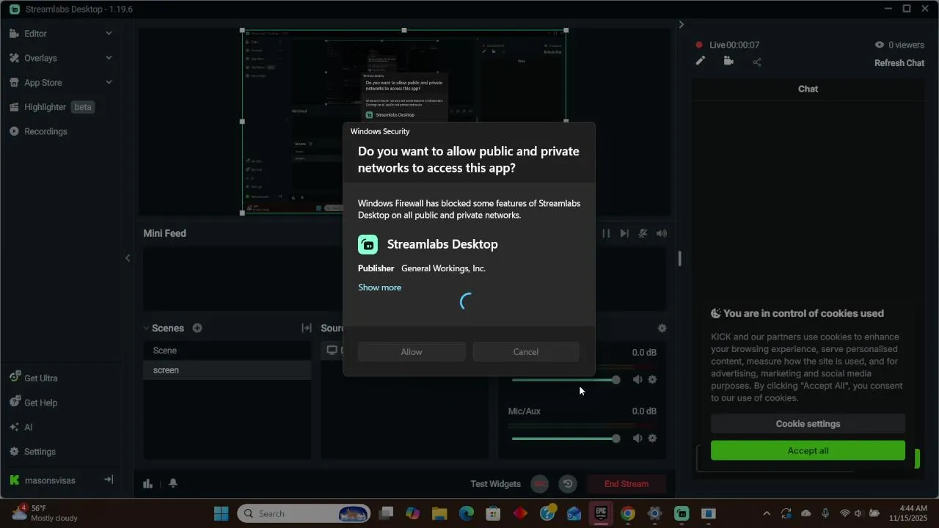Open Streamlabs Settings from sidebar
This screenshot has width=939, height=528.
[x=40, y=452]
